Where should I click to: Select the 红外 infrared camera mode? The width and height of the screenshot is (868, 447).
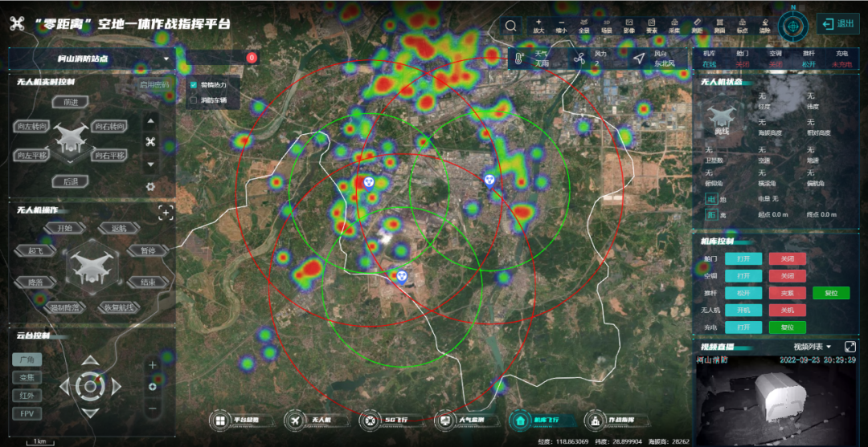click(x=27, y=396)
